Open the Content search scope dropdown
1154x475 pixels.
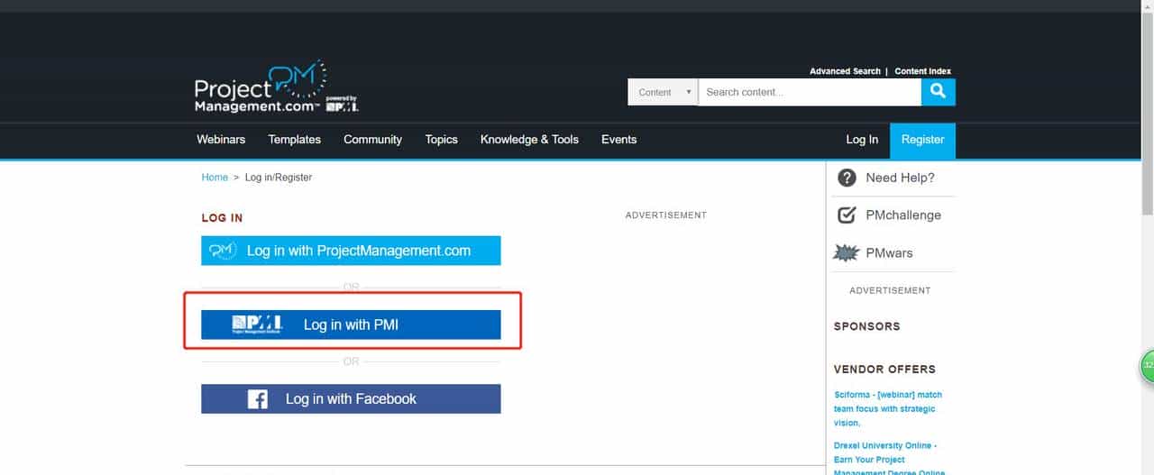click(663, 92)
